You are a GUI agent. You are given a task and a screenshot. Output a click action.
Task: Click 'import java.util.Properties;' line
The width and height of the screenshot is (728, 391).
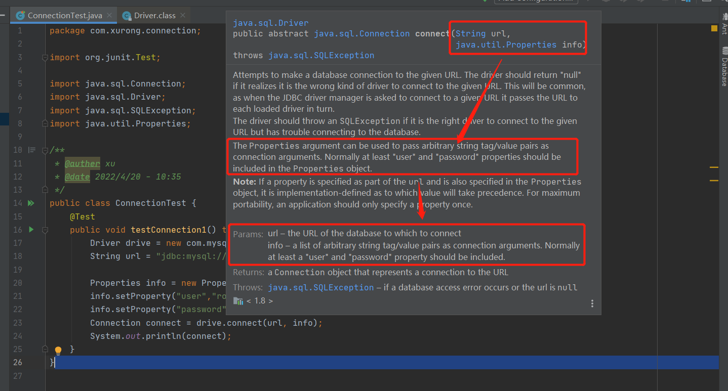coord(120,124)
